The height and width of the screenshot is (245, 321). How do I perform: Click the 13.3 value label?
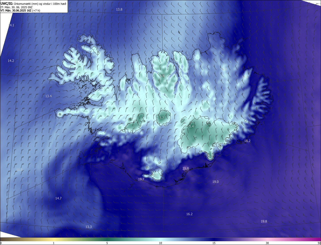point(89,227)
